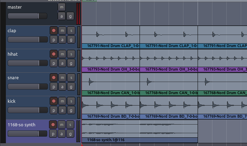Select the clap track name
247x146 pixels.
[x=12, y=31]
